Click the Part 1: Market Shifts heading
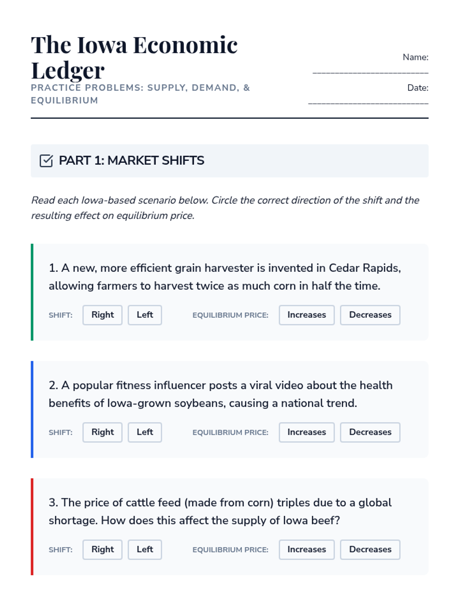Screen dimensions: 459x612 131,161
